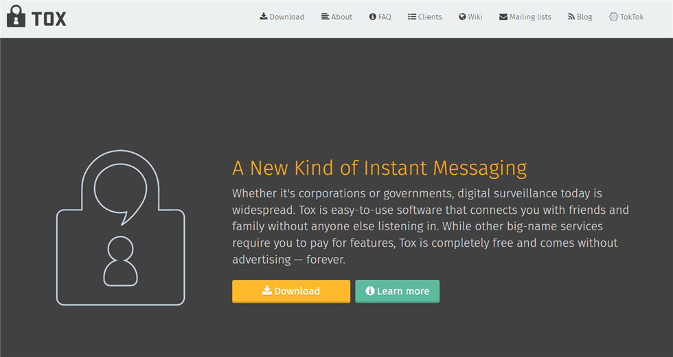Open the Download page from top navigation
This screenshot has width=673, height=357.
282,16
